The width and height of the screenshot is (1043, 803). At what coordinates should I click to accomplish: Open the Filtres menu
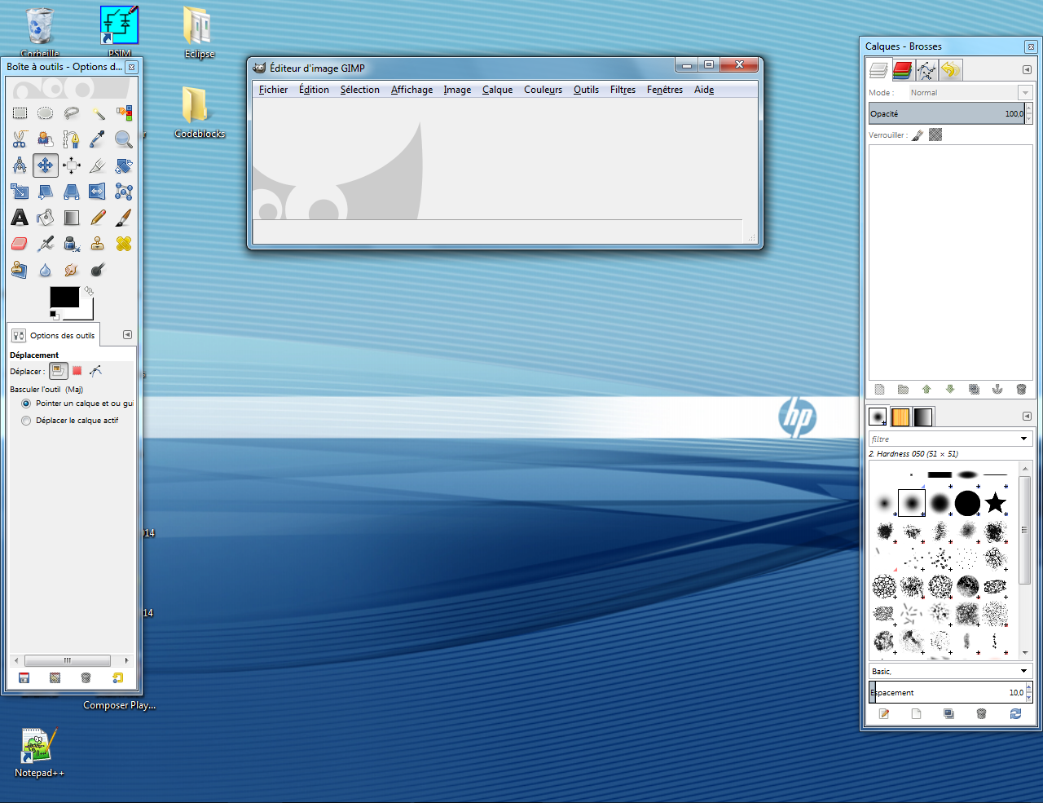click(x=623, y=90)
